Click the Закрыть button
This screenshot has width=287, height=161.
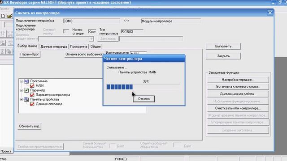tap(223, 56)
